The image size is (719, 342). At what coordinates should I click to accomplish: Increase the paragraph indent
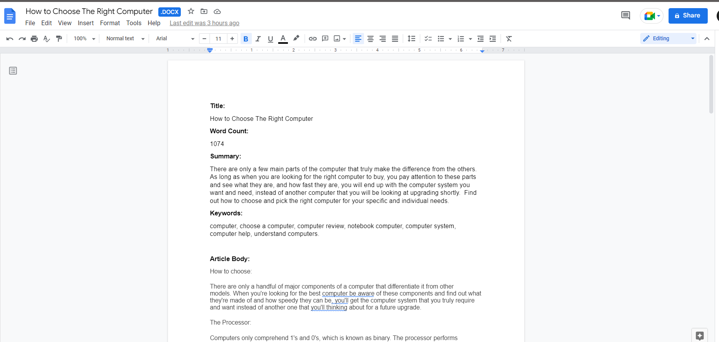point(493,39)
